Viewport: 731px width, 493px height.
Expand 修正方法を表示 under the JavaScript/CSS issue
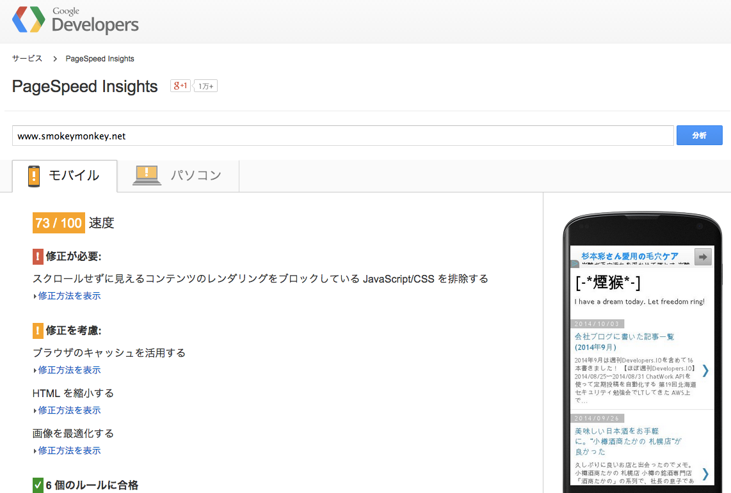[x=67, y=295]
